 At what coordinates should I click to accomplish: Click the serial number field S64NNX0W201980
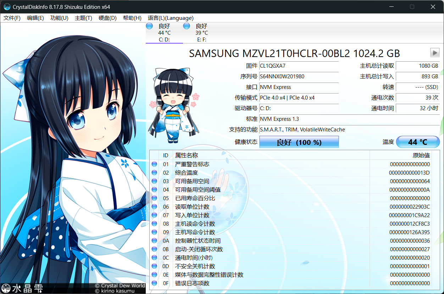tap(299, 77)
